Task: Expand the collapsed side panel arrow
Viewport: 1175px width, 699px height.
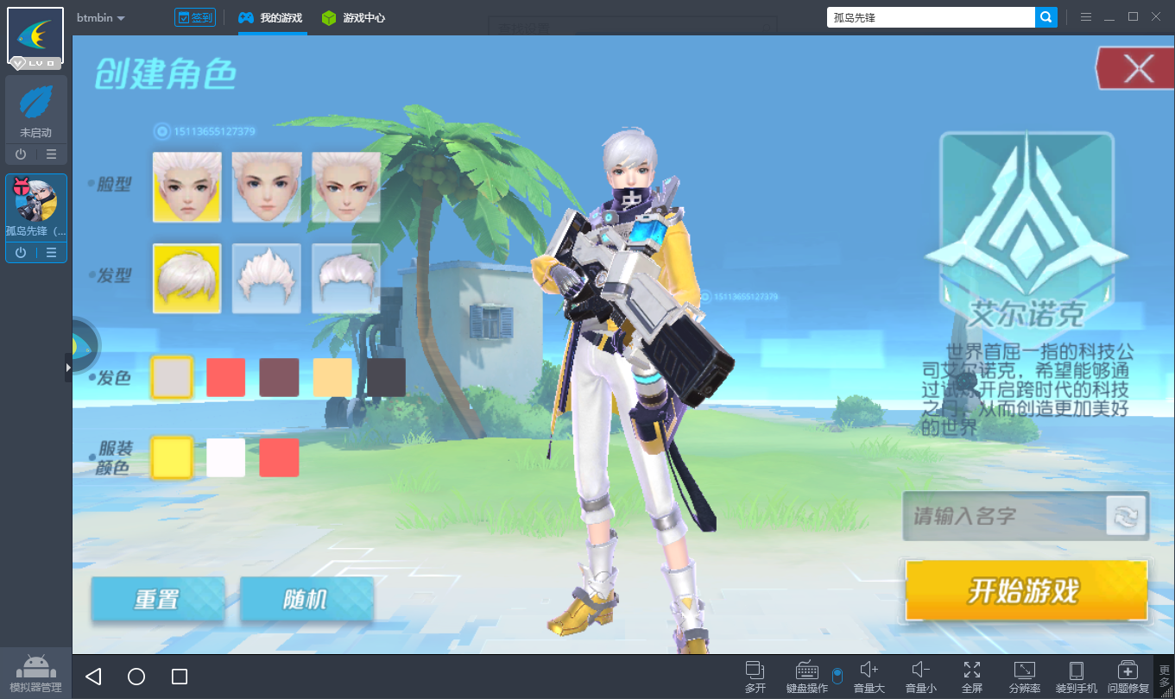Action: pos(68,367)
